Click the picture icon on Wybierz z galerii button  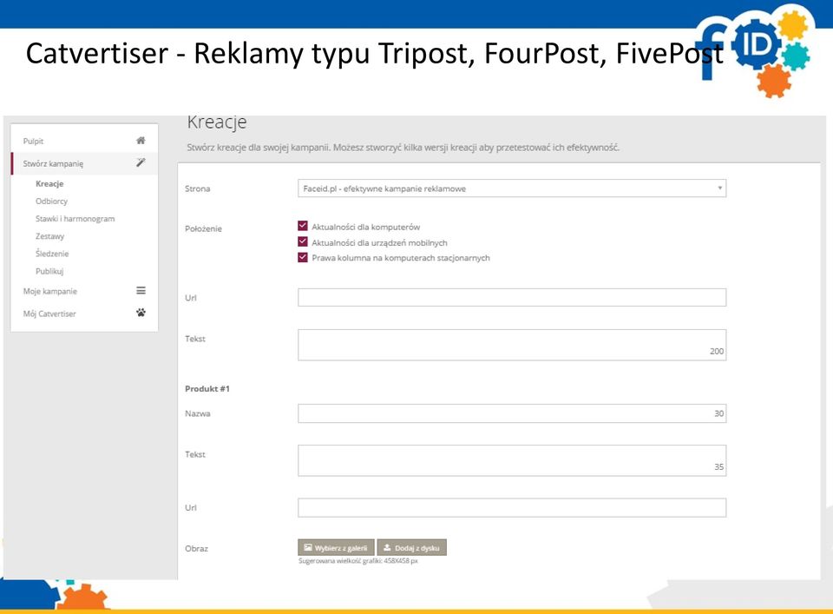(307, 547)
